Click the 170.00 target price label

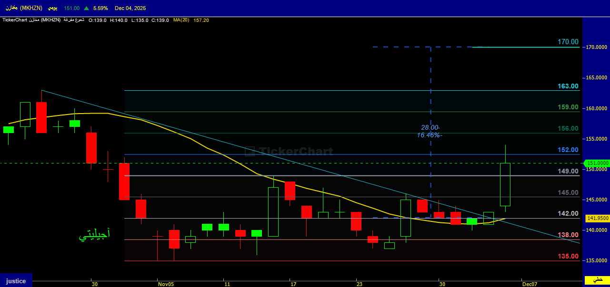click(568, 42)
